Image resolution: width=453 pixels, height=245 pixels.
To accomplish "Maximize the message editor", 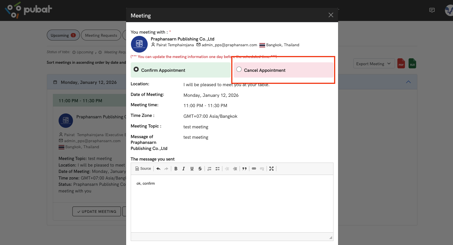I will 271,169.
